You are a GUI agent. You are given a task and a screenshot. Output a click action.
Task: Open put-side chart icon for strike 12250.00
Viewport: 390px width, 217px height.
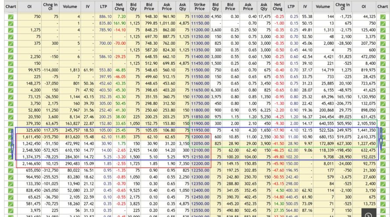tap(383, 171)
